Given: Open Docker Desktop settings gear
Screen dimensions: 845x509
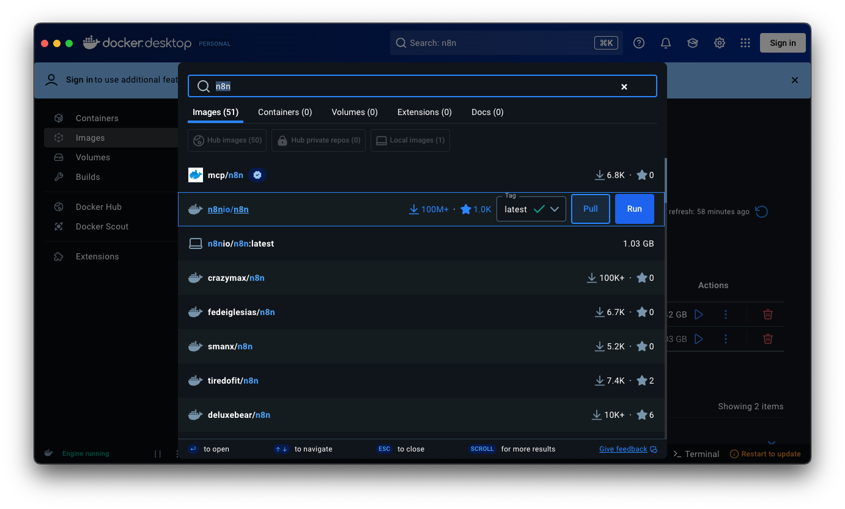Looking at the screenshot, I should 720,43.
